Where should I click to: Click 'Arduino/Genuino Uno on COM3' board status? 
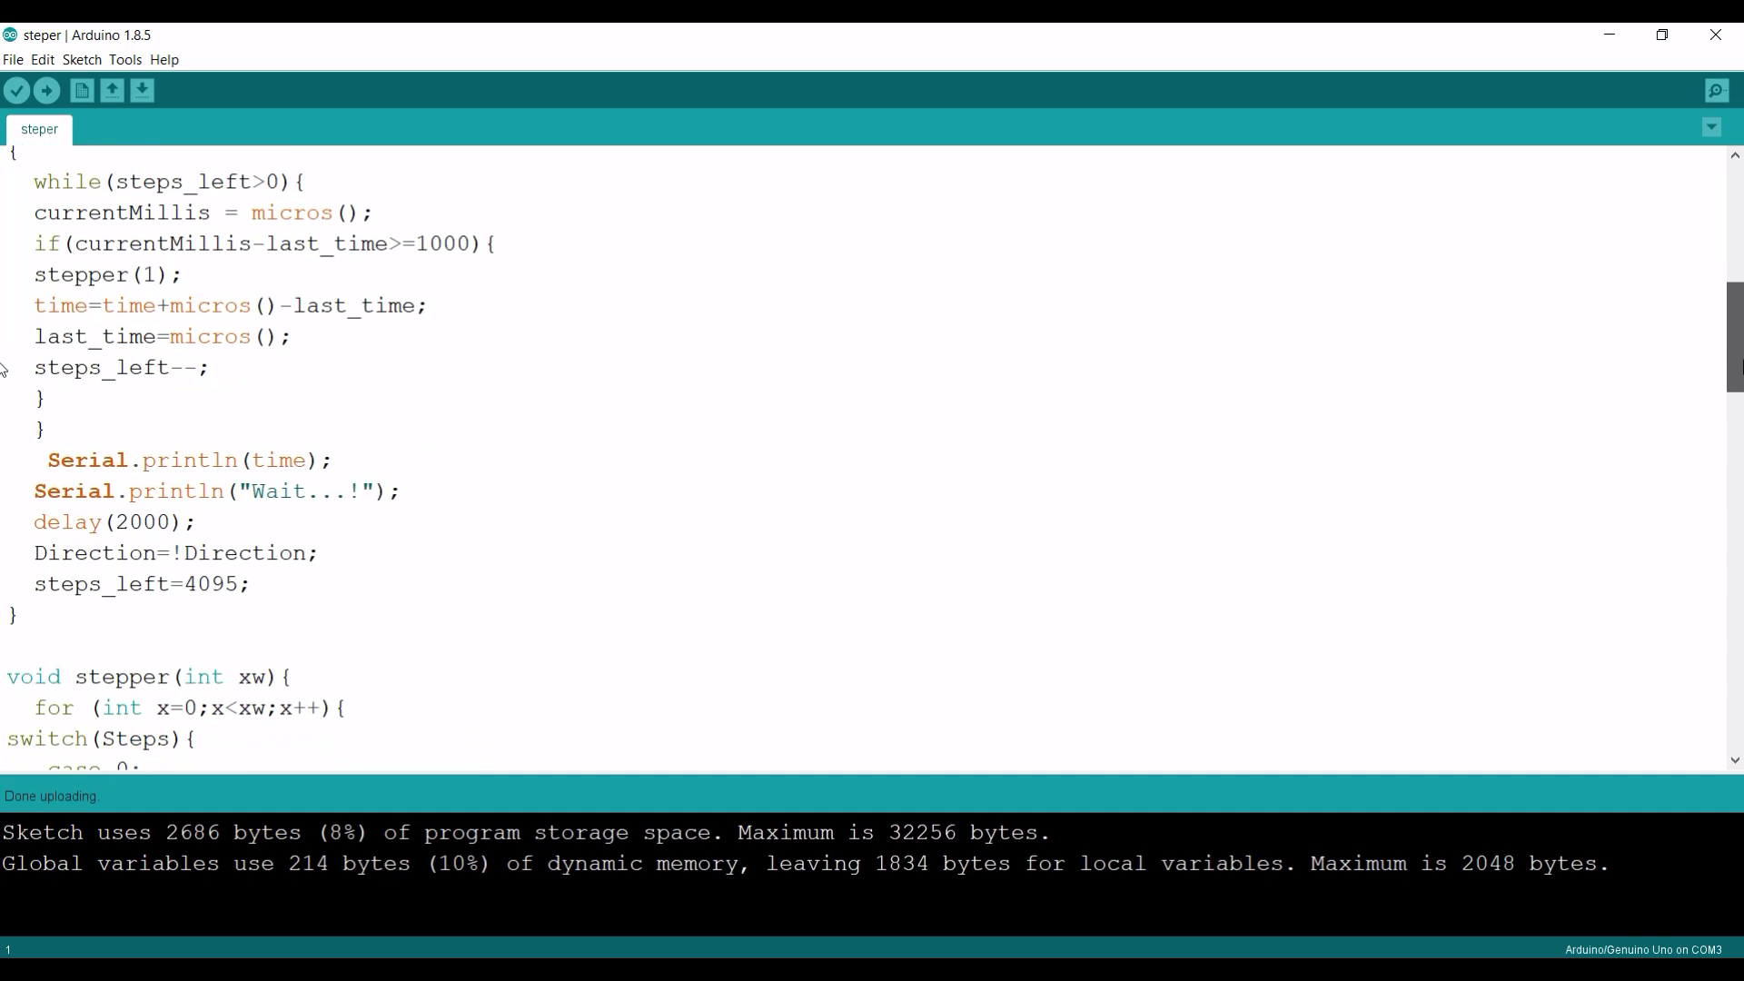point(1643,950)
